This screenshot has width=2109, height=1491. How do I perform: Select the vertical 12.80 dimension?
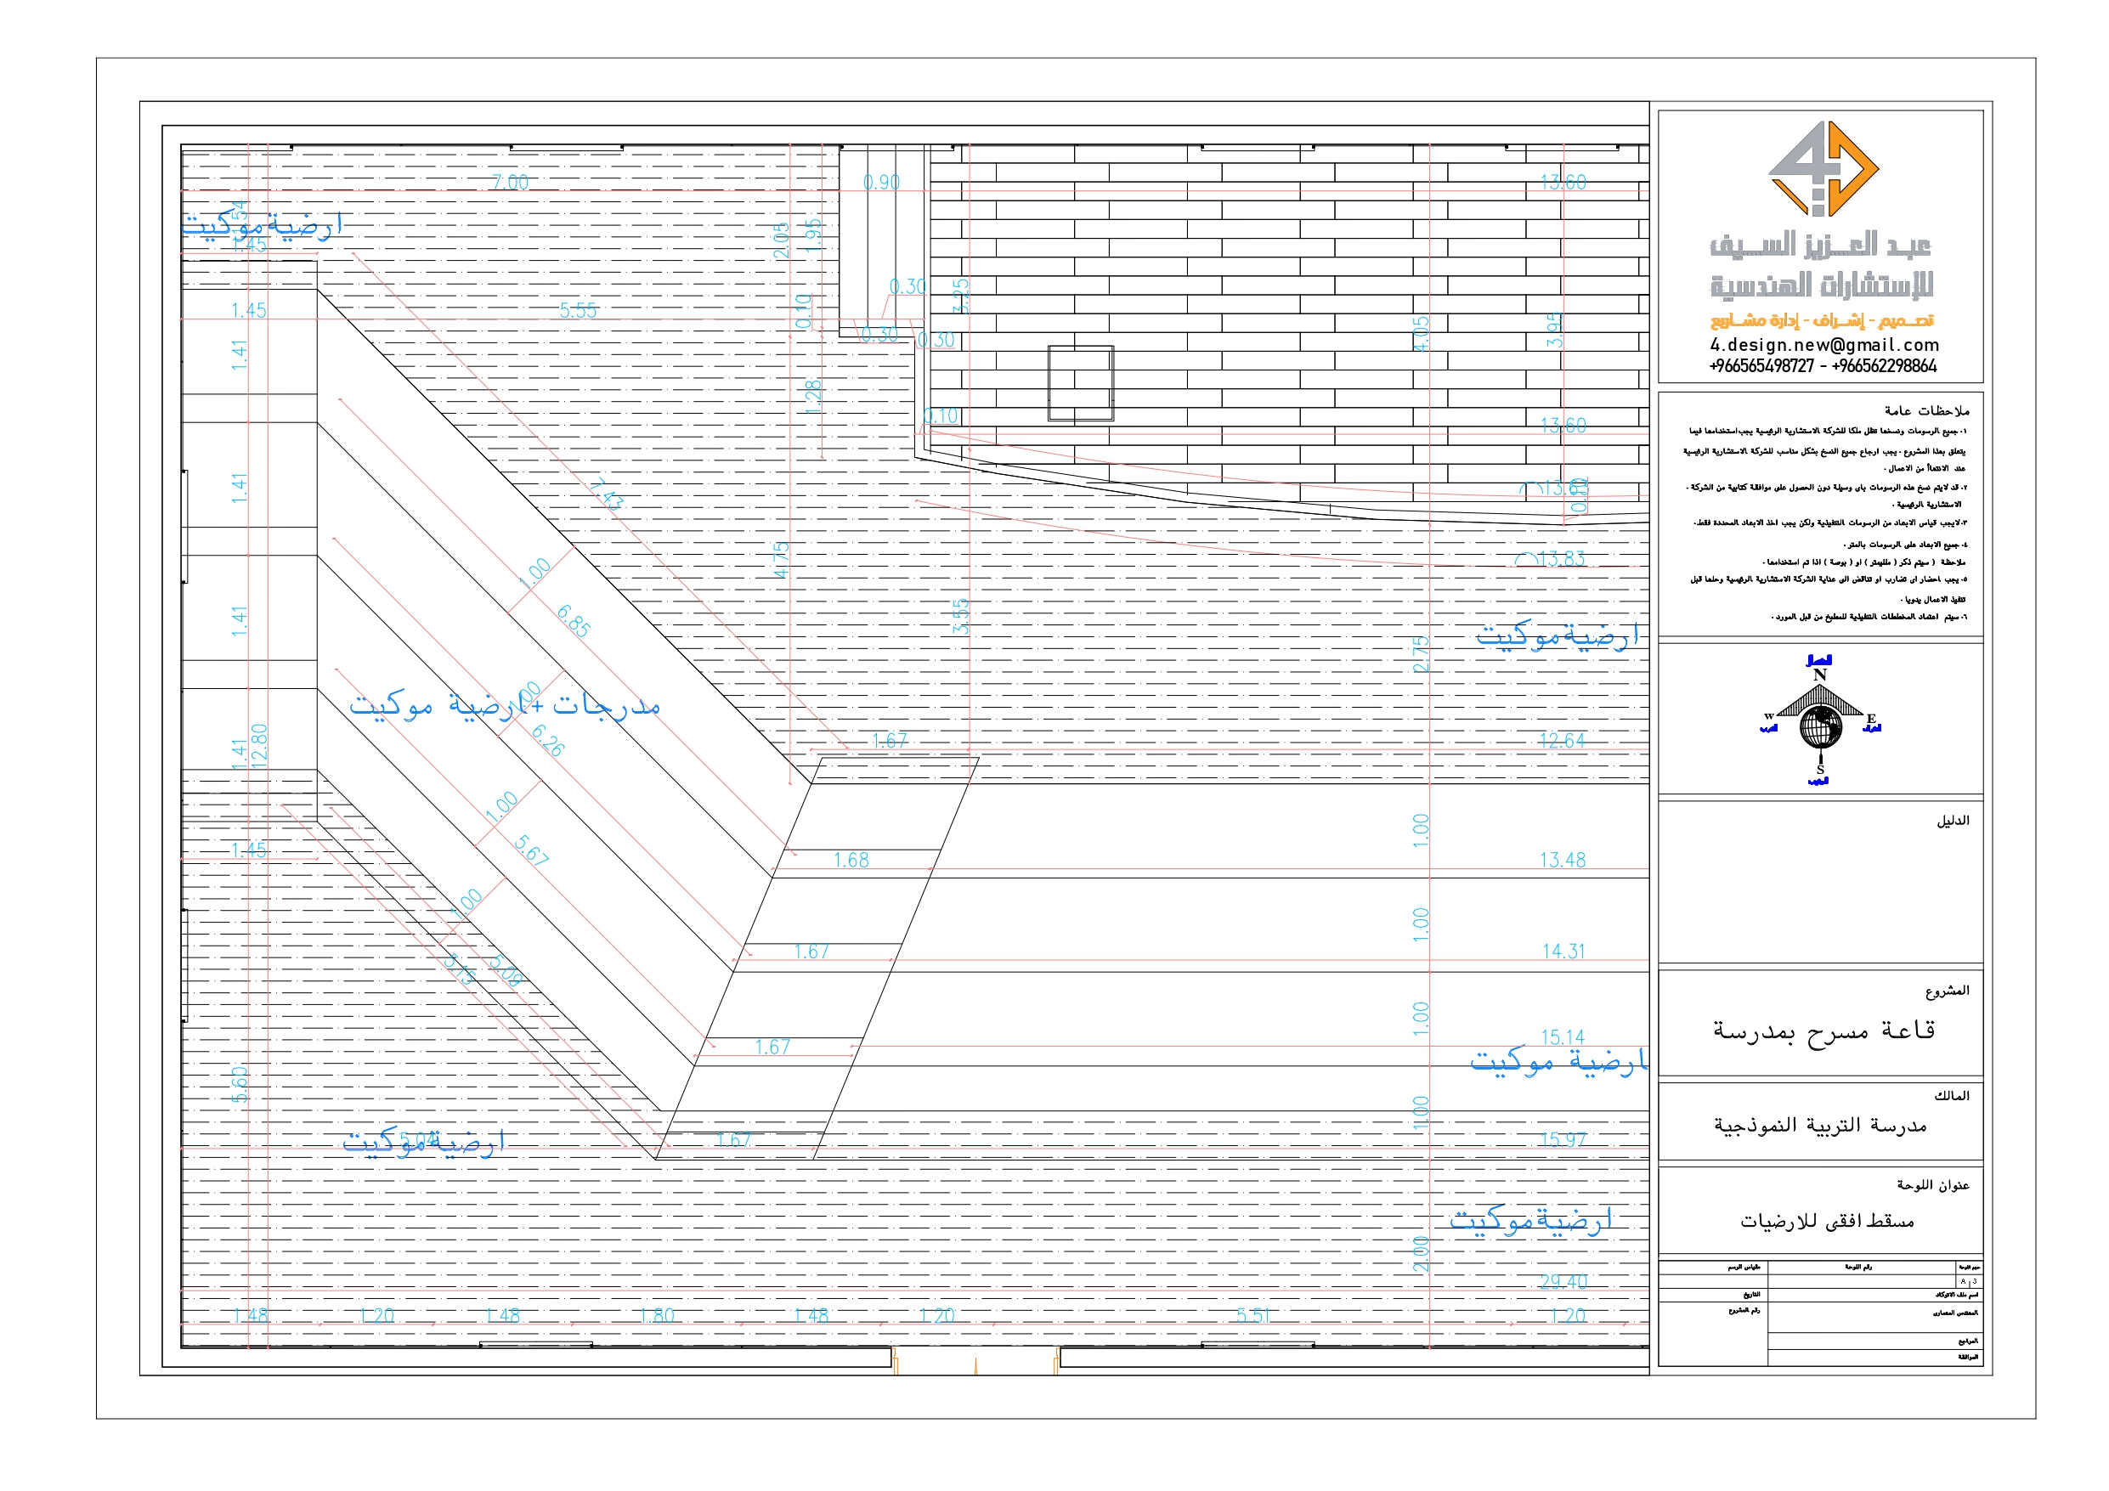click(x=259, y=746)
